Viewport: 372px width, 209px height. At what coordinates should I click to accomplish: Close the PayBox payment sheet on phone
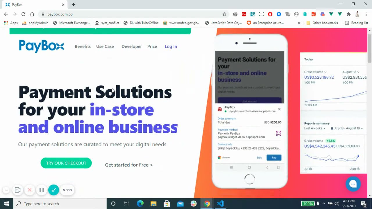[x=279, y=109]
